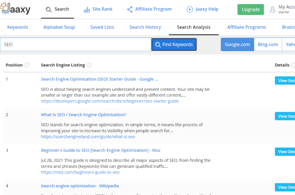This screenshot has width=295, height=195.
Task: Open the Keywords tab
Action: tap(18, 27)
